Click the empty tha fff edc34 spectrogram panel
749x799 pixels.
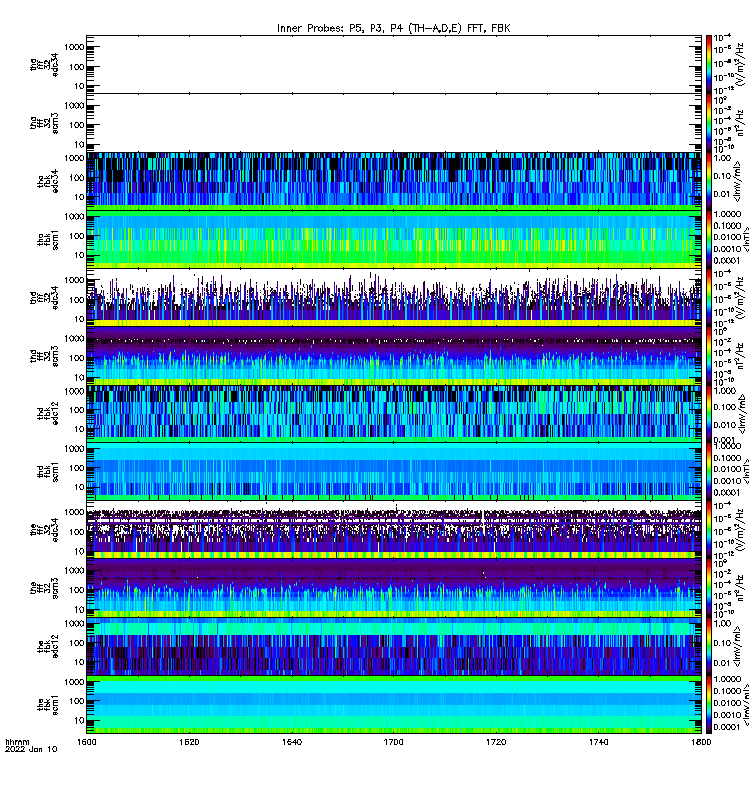[393, 65]
